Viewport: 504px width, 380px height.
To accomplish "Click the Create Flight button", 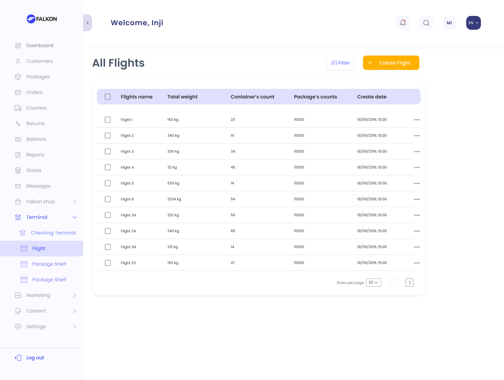I will [x=391, y=63].
